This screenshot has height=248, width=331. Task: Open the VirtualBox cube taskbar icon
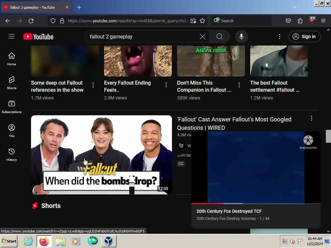[x=109, y=241]
